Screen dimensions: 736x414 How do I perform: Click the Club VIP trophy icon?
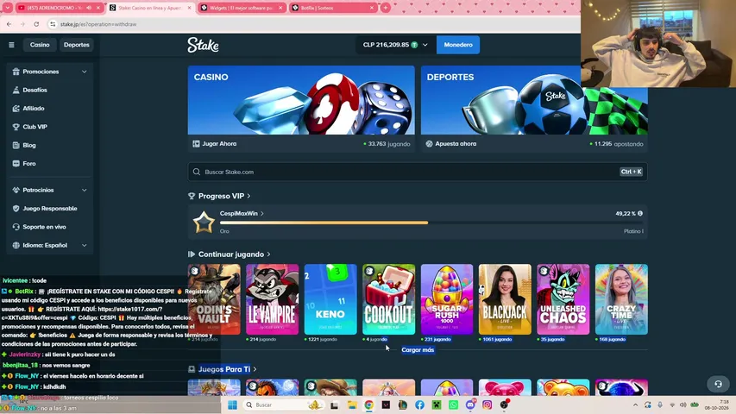[16, 127]
